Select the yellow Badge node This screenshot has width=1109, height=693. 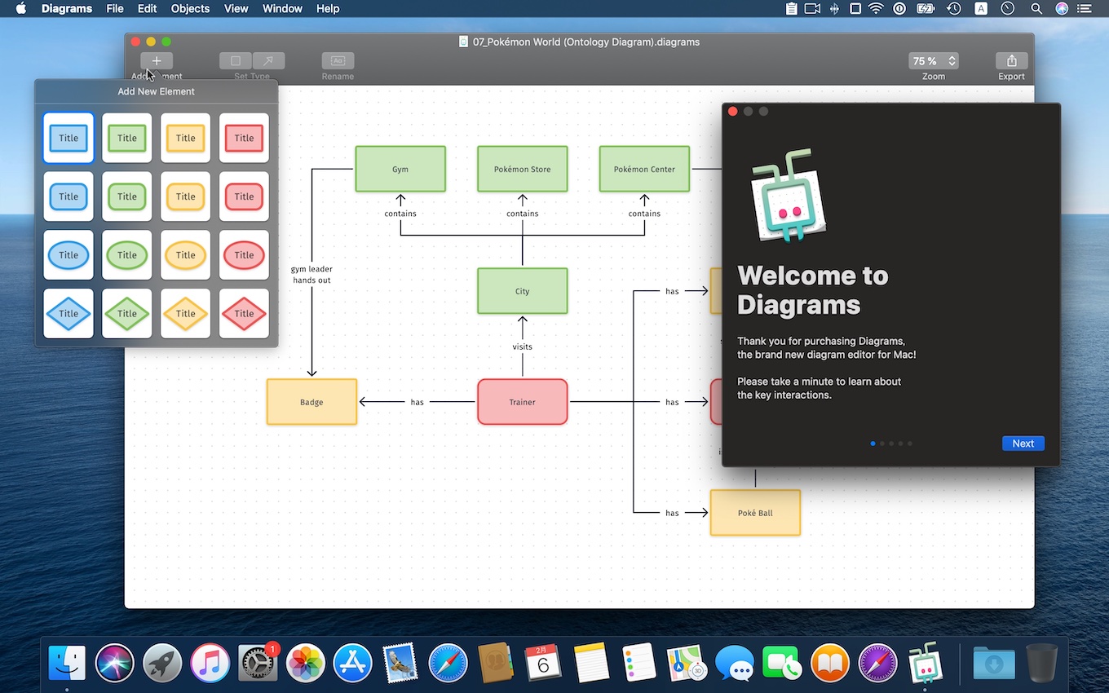click(311, 402)
